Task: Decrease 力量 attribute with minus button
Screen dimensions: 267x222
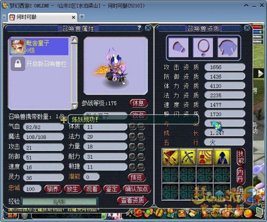Action: pyautogui.click(x=141, y=146)
